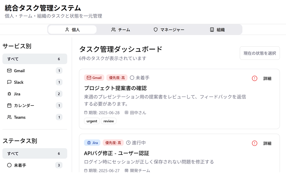This screenshot has height=184, width=286.
Task: Click the alert icon on プロジェクト提案書の確認 card
Action: tap(254, 78)
